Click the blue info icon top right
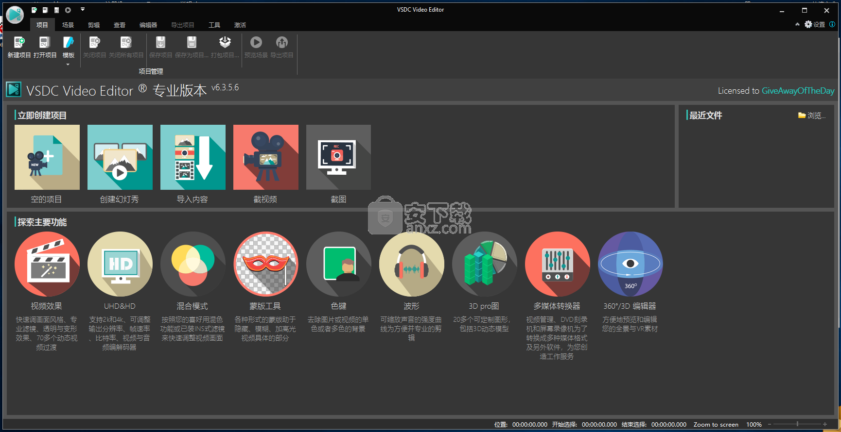 832,24
